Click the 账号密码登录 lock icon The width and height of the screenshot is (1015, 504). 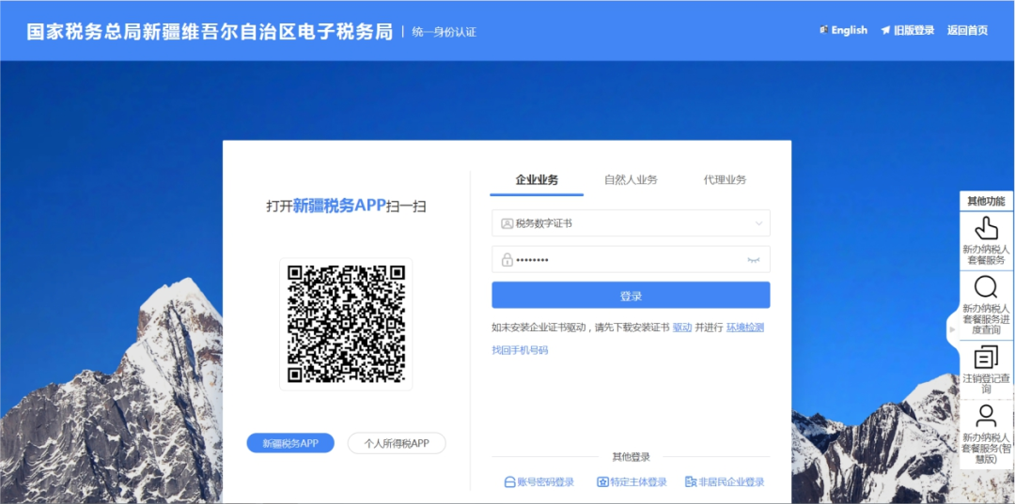pyautogui.click(x=509, y=482)
